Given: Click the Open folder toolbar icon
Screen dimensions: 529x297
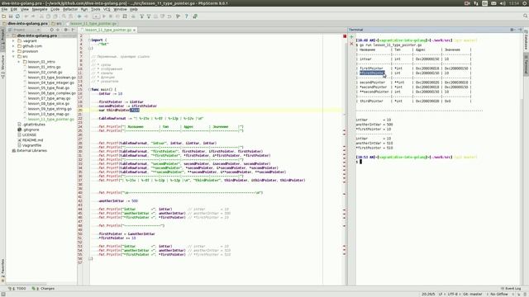Looking at the screenshot, I should pos(3,16).
